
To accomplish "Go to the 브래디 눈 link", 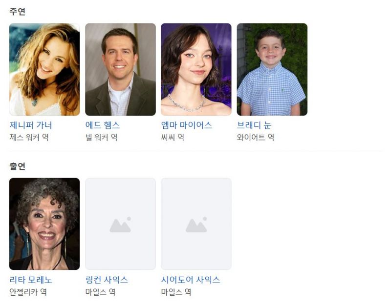I will tap(254, 125).
